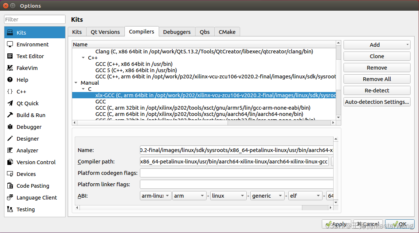Open the elf binary format dropdown
Viewport: 419px width, 233px height.
coord(305,195)
